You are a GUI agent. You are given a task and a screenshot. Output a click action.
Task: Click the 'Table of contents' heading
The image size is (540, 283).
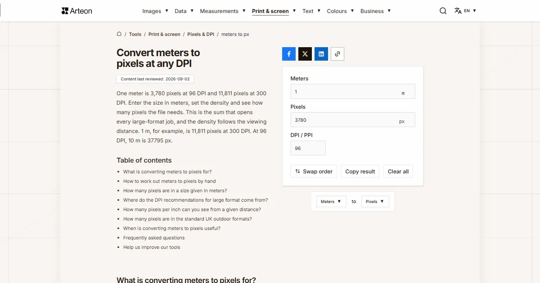tap(144, 160)
